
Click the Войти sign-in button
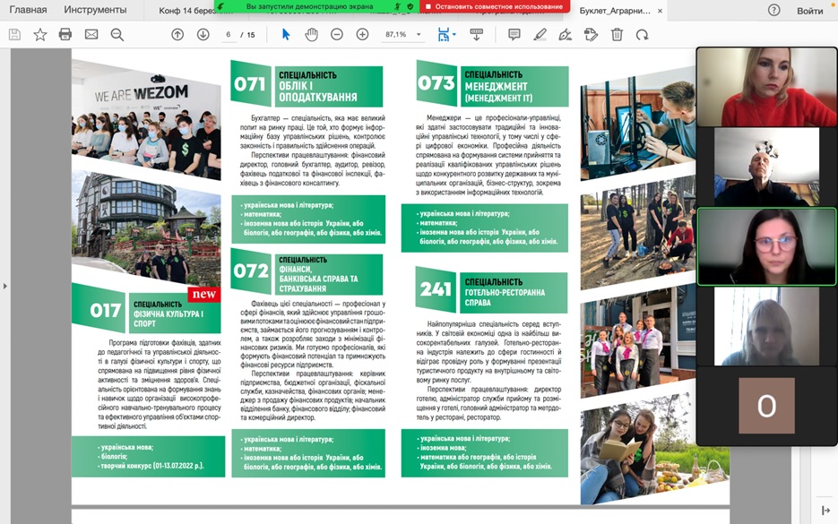809,11
